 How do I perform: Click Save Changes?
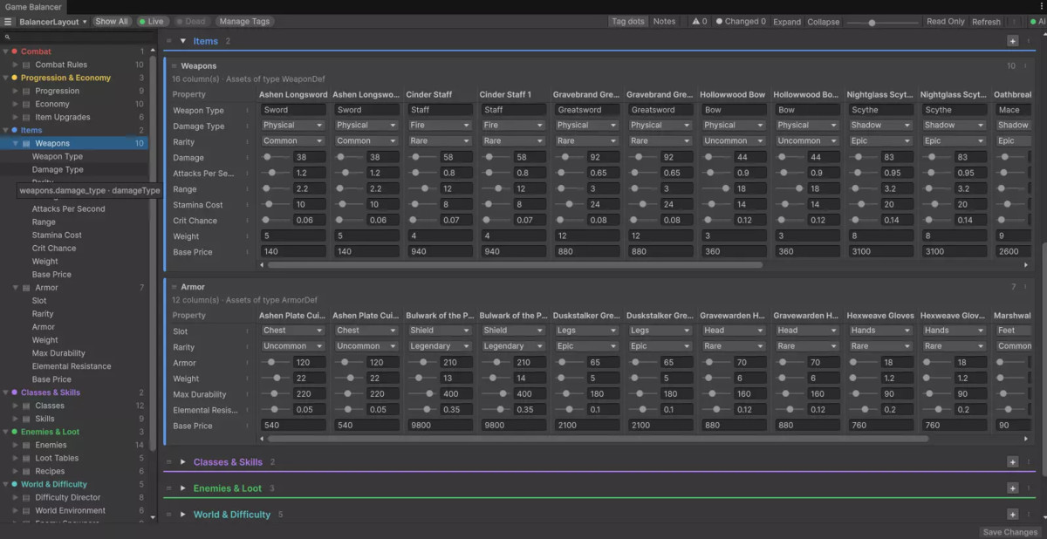click(1010, 532)
